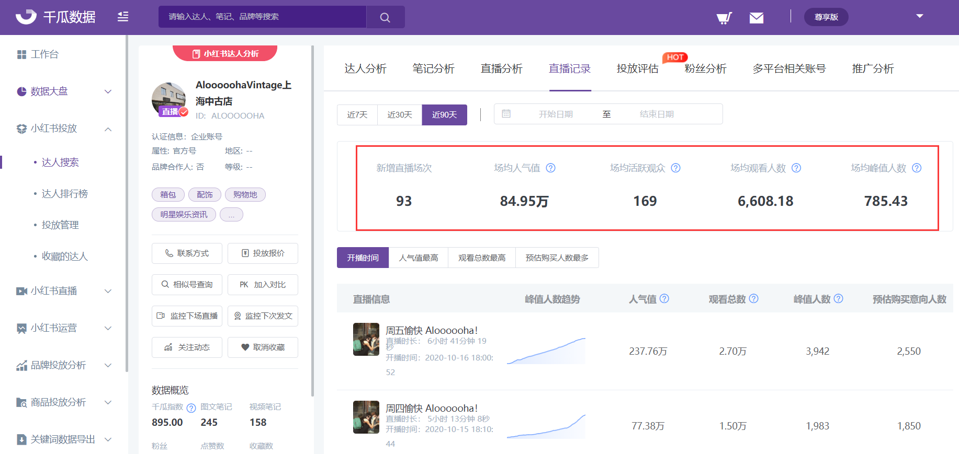Switch to the 推广分析 tab
The width and height of the screenshot is (959, 454).
click(x=873, y=69)
